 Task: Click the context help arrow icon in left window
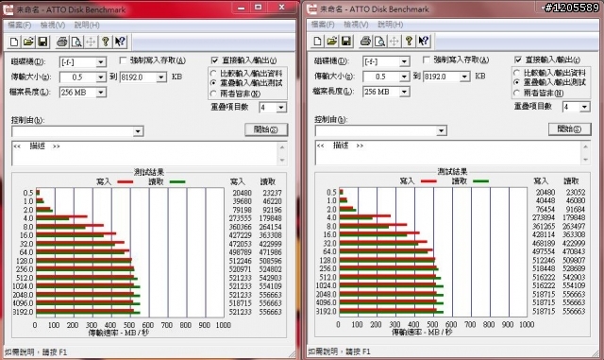pyautogui.click(x=120, y=42)
